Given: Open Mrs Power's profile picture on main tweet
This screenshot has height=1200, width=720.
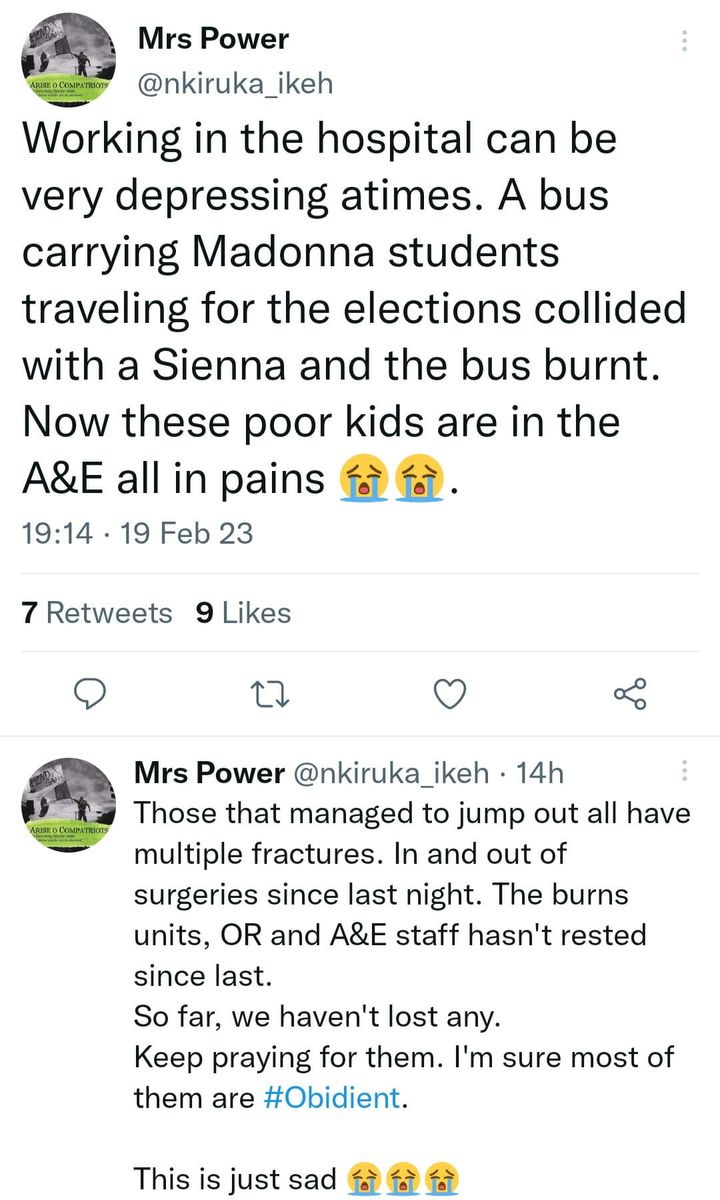Looking at the screenshot, I should point(69,60).
